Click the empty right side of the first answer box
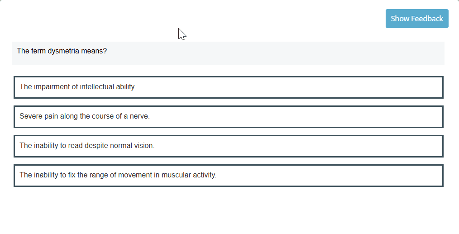The image size is (459, 234). click(362, 87)
